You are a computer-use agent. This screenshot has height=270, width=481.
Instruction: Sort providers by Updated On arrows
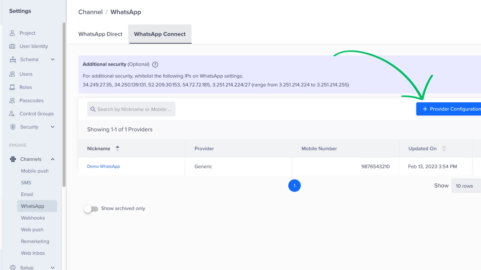(x=444, y=148)
